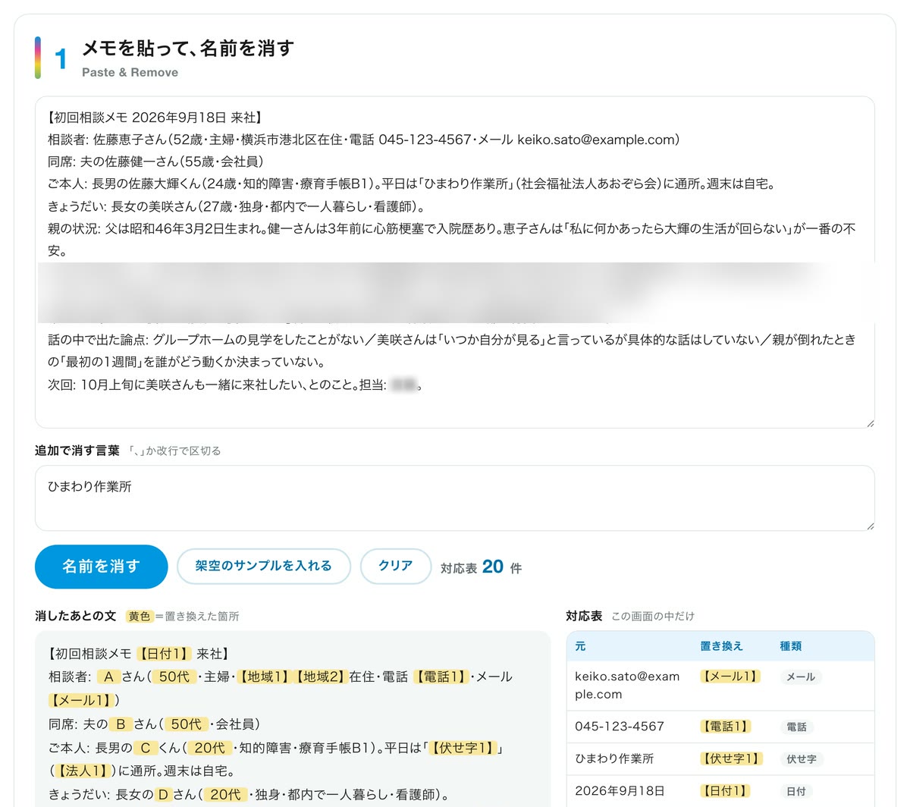Viewport: 910px width, 807px height.
Task: Click the 対応表 20 件 counter
Action: pos(481,567)
